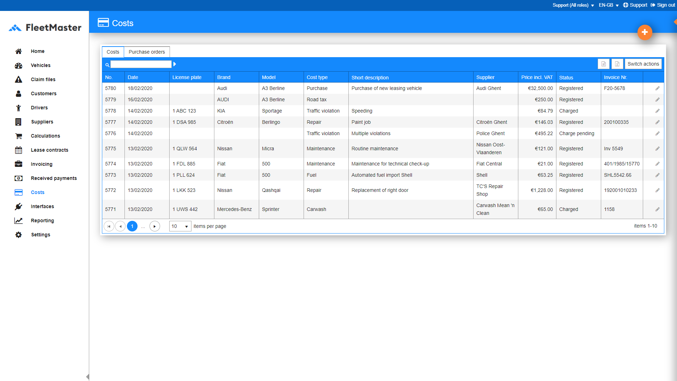Select Lease contracts in the sidebar
677x381 pixels.
tap(49, 150)
